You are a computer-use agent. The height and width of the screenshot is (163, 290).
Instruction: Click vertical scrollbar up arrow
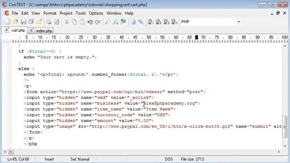coord(285,46)
